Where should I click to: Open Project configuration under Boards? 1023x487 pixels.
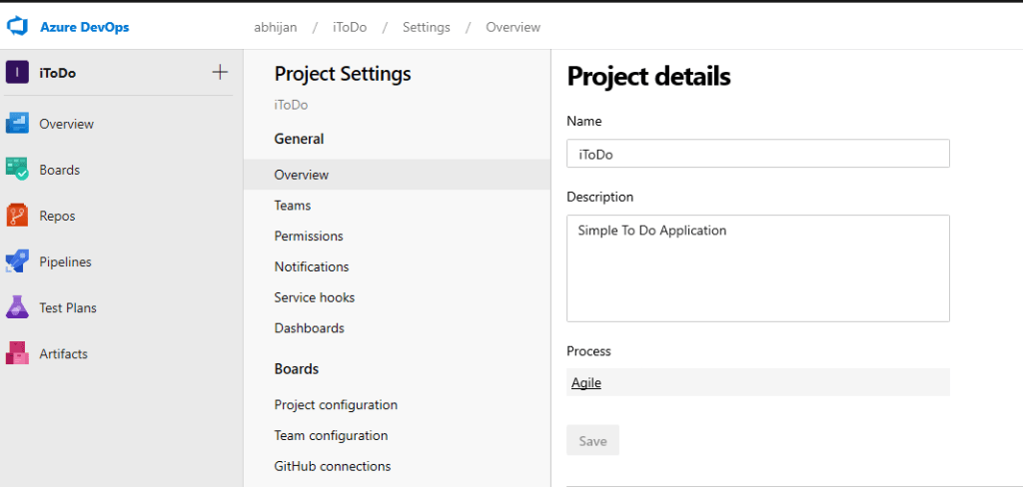[x=336, y=405]
